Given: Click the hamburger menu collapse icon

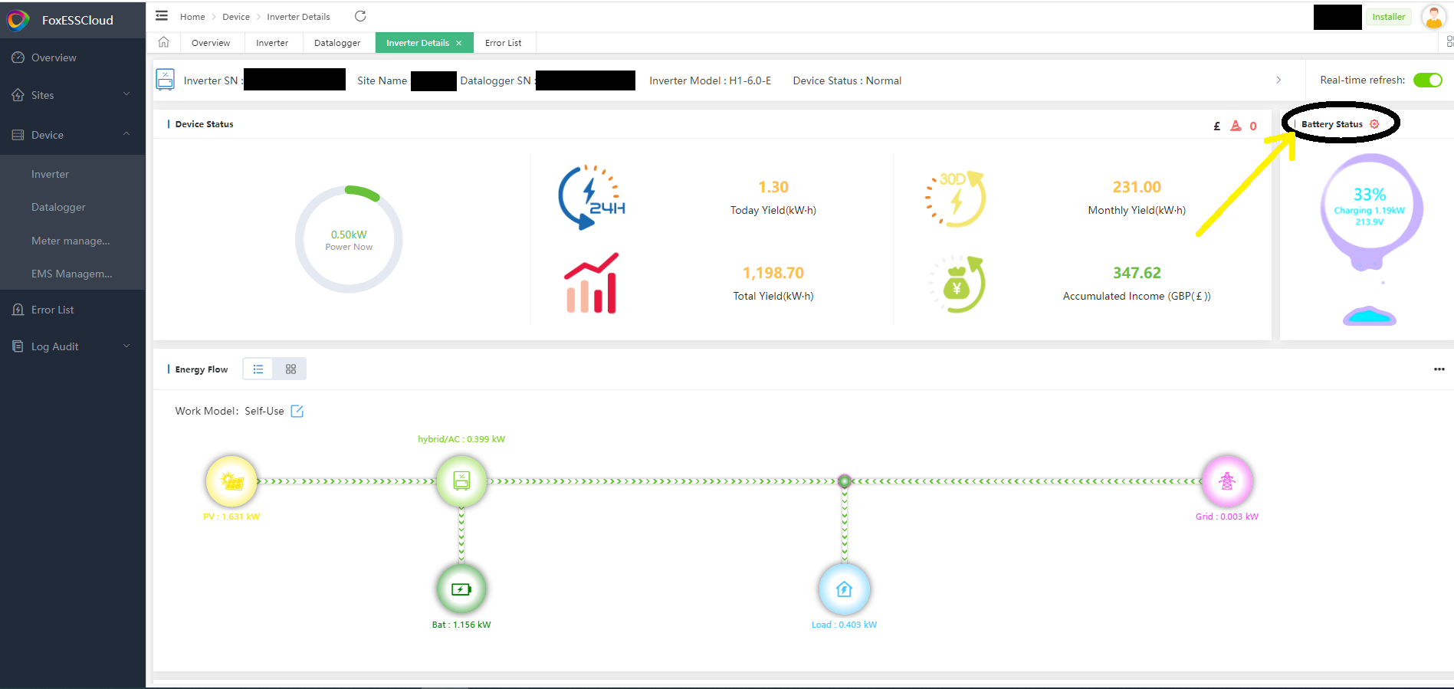Looking at the screenshot, I should coord(162,16).
